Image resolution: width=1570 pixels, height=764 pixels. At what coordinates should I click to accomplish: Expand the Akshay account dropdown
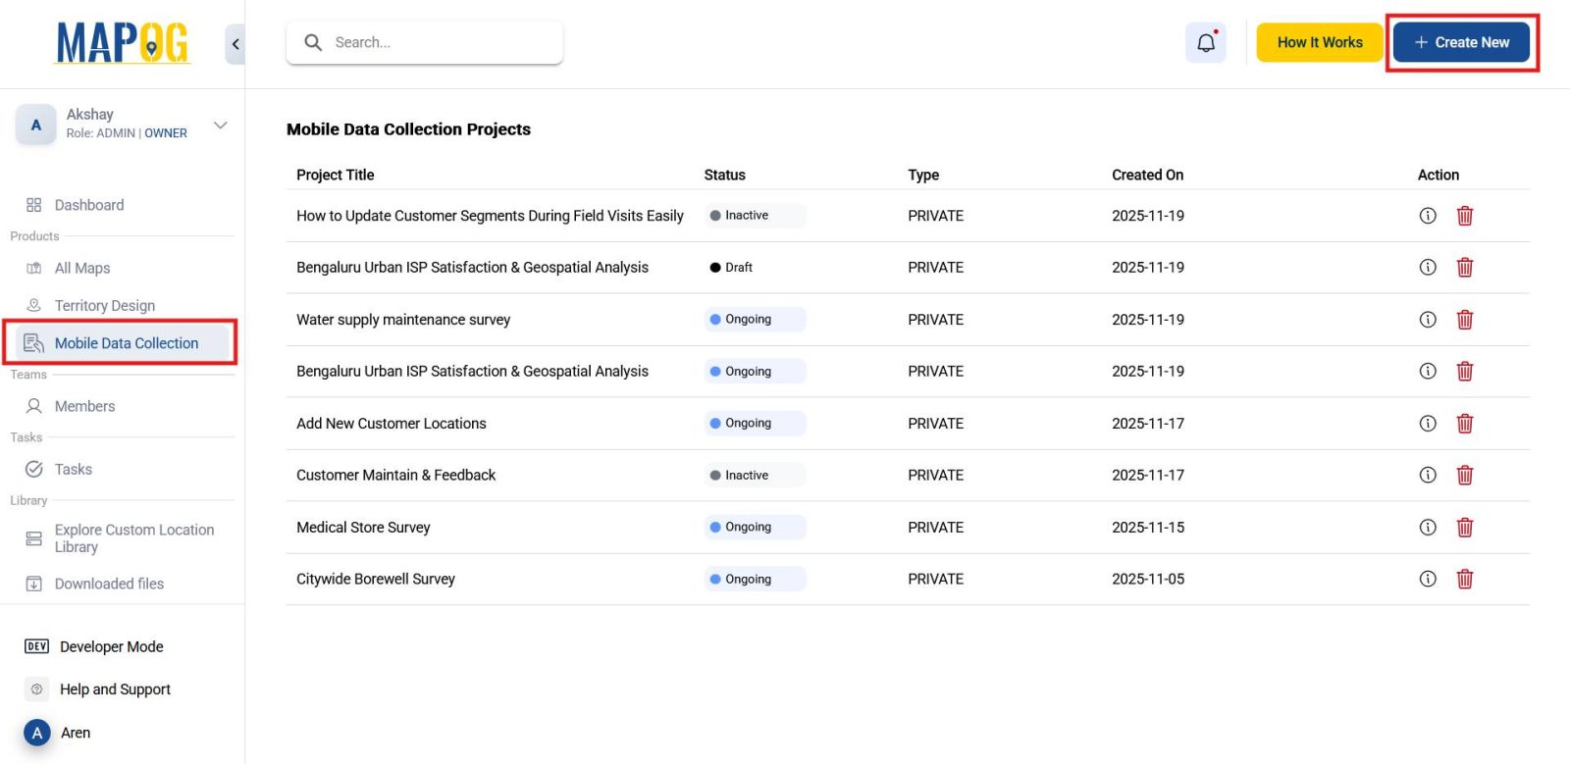pos(221,125)
